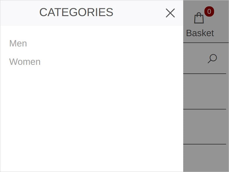Click light grey header strip beside CATEGORIES title
Screen dimensions: 229x172
point(20,13)
